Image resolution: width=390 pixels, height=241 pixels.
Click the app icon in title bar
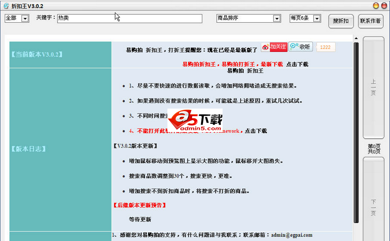(x=6, y=6)
